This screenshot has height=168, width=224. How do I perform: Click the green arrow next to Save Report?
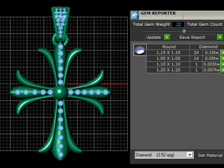tap(220, 37)
